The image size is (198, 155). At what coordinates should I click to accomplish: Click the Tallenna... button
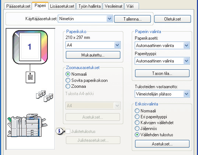[x=132, y=19]
